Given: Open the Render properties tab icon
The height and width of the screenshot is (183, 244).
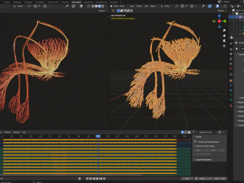Looking at the screenshot, I should (x=231, y=49).
